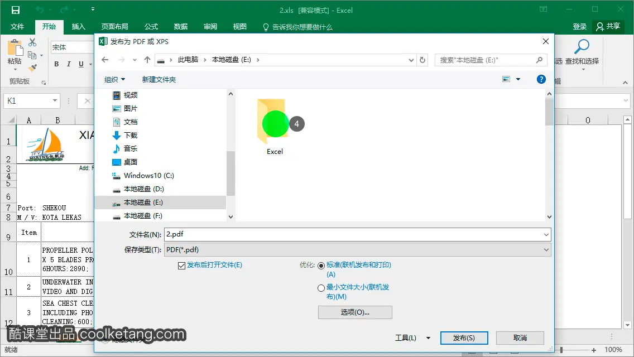Select 标准(联机发布和打印) radio option
This screenshot has height=357, width=634.
pyautogui.click(x=321, y=266)
